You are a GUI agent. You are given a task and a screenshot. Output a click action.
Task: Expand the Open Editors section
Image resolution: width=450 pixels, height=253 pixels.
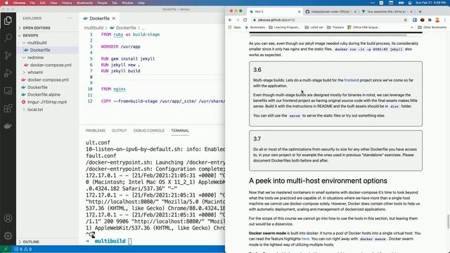(x=37, y=28)
